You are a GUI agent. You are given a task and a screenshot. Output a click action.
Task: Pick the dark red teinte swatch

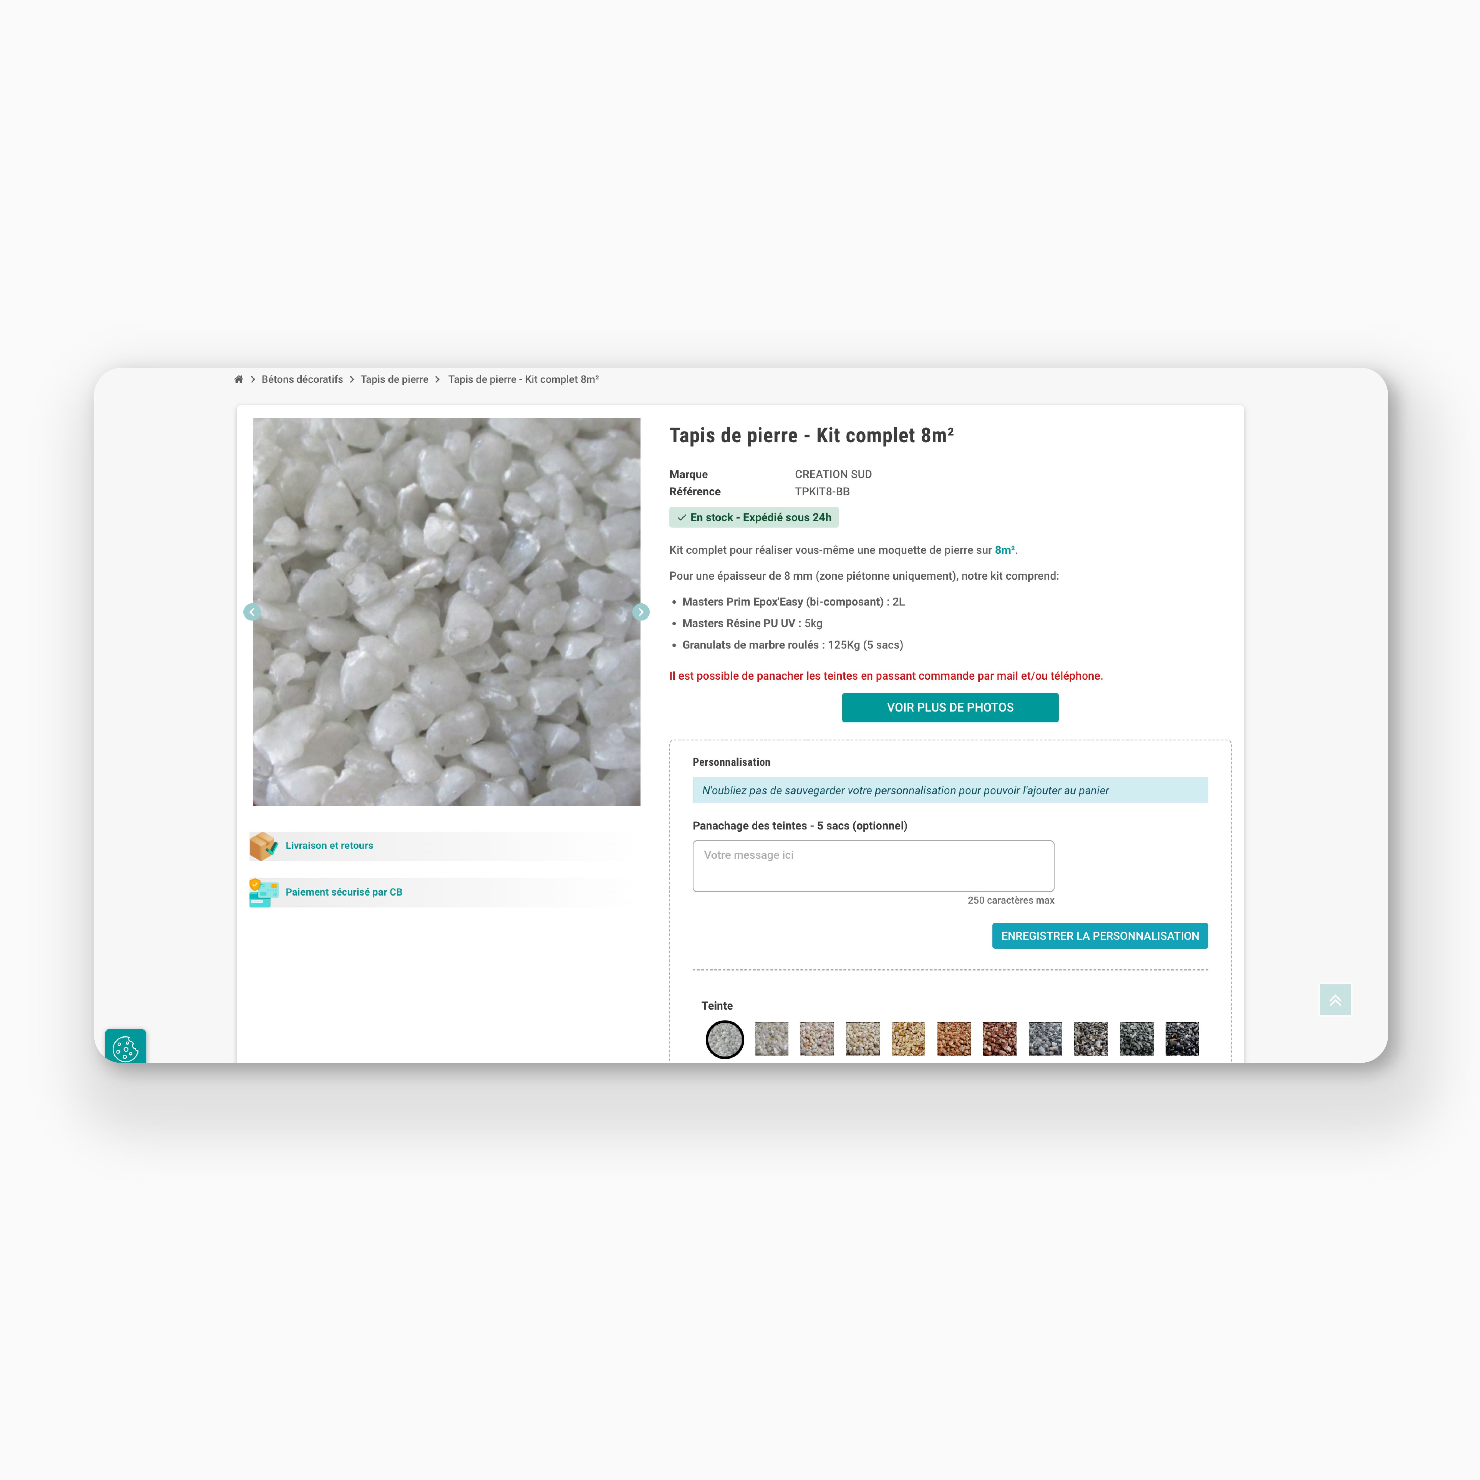[x=1000, y=1039]
